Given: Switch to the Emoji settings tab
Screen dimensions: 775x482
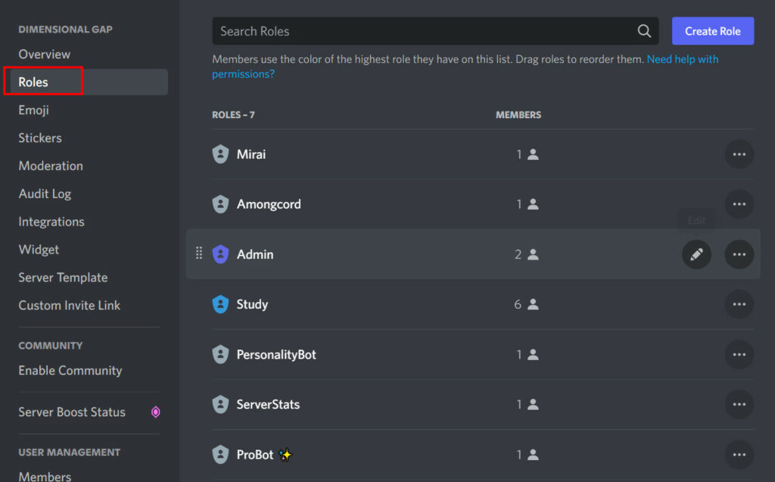Looking at the screenshot, I should (33, 110).
